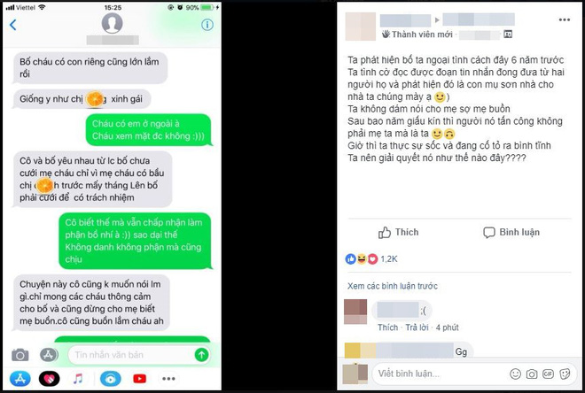The width and height of the screenshot is (585, 393).
Task: Click Thích under the first comment
Action: coord(387,327)
